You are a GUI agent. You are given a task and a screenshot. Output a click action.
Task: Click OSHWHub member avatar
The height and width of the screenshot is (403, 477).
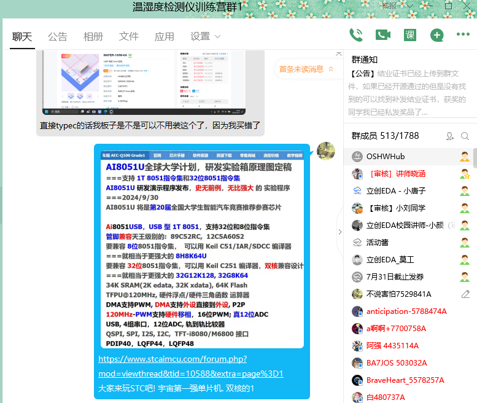point(357,157)
